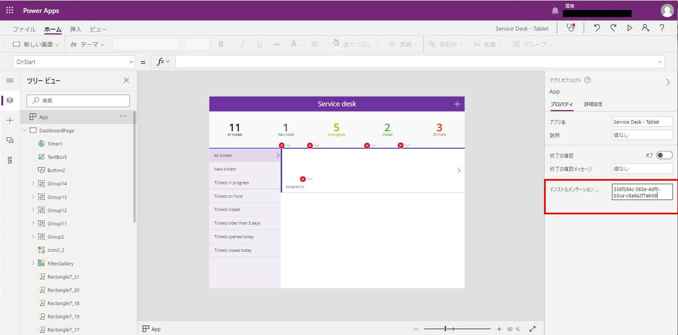Edit the instrumentation key field
678x335 pixels.
(x=642, y=192)
